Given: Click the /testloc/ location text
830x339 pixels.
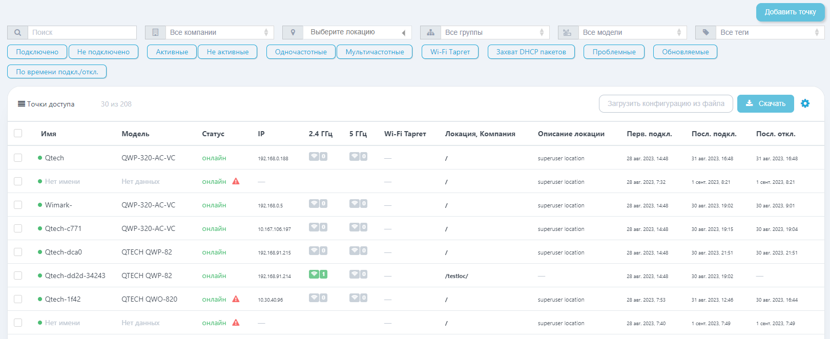Looking at the screenshot, I should click(457, 276).
